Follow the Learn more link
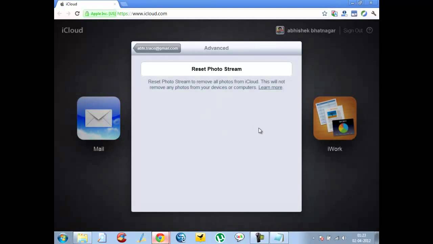Image resolution: width=433 pixels, height=244 pixels. point(270,87)
